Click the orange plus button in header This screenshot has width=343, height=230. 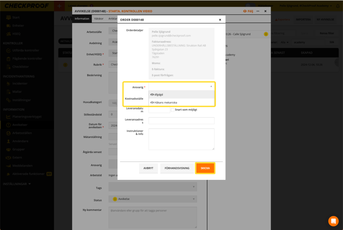click(59, 6)
